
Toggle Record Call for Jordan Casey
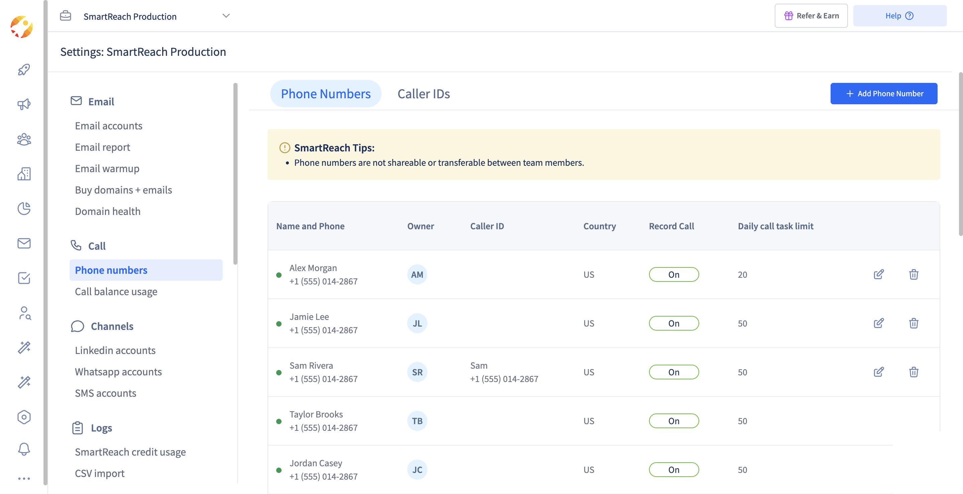[674, 470]
